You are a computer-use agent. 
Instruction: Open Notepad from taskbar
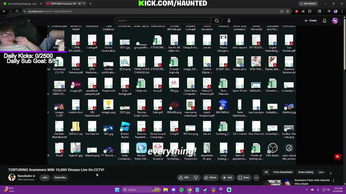coord(197,190)
